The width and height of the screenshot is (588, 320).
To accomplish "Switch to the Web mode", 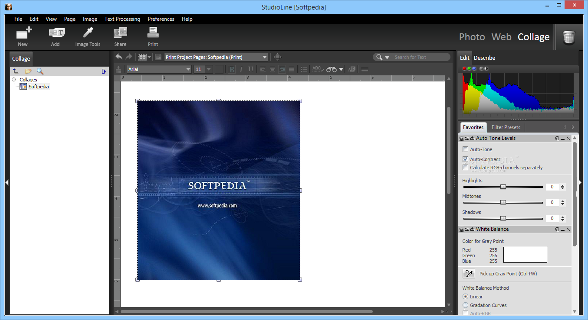I will (501, 37).
